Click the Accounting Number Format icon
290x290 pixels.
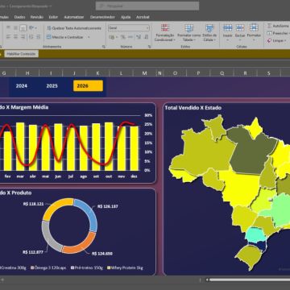point(111,37)
